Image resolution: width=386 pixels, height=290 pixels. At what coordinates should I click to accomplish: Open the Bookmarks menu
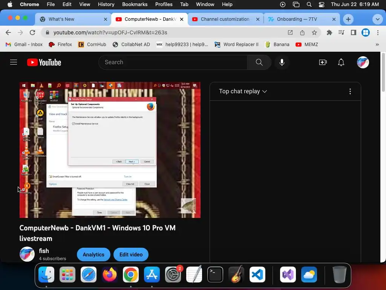135,5
